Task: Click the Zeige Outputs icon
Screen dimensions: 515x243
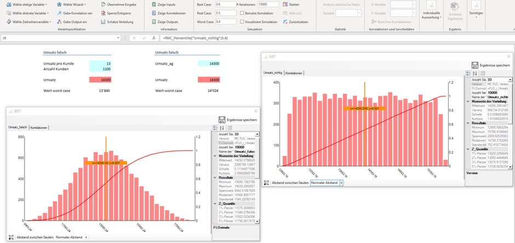Action: point(154,22)
